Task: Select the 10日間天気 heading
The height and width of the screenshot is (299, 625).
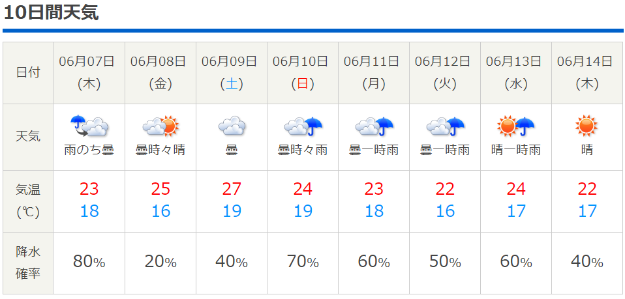Action: pos(51,13)
